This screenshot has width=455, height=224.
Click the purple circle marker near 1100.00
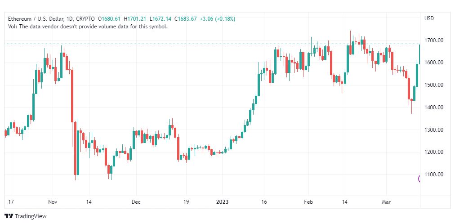click(420, 179)
